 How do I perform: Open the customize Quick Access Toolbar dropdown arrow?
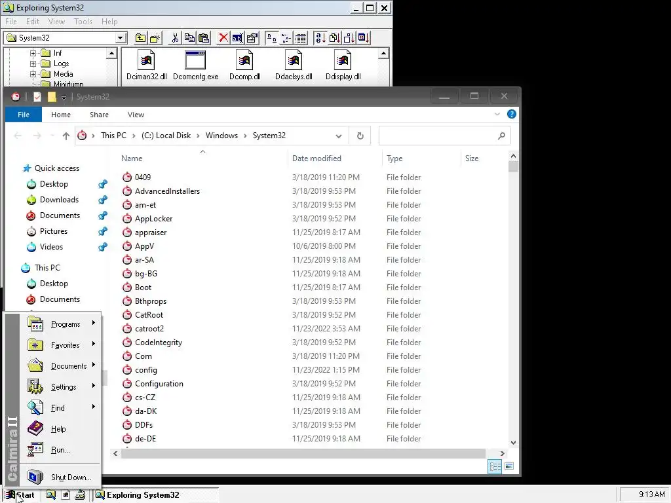point(64,98)
